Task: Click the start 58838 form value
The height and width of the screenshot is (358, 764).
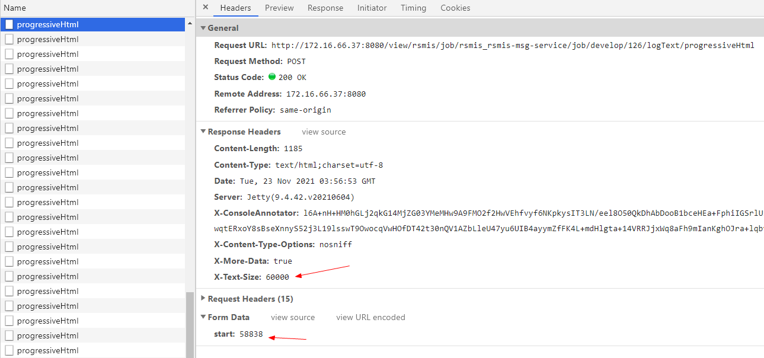Action: [251, 334]
